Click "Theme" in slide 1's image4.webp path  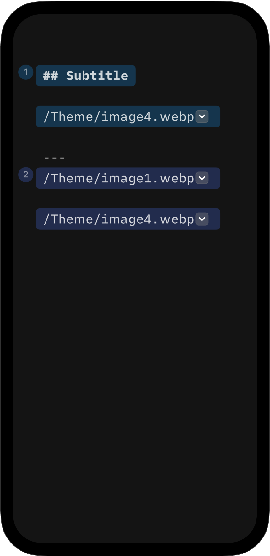click(72, 117)
